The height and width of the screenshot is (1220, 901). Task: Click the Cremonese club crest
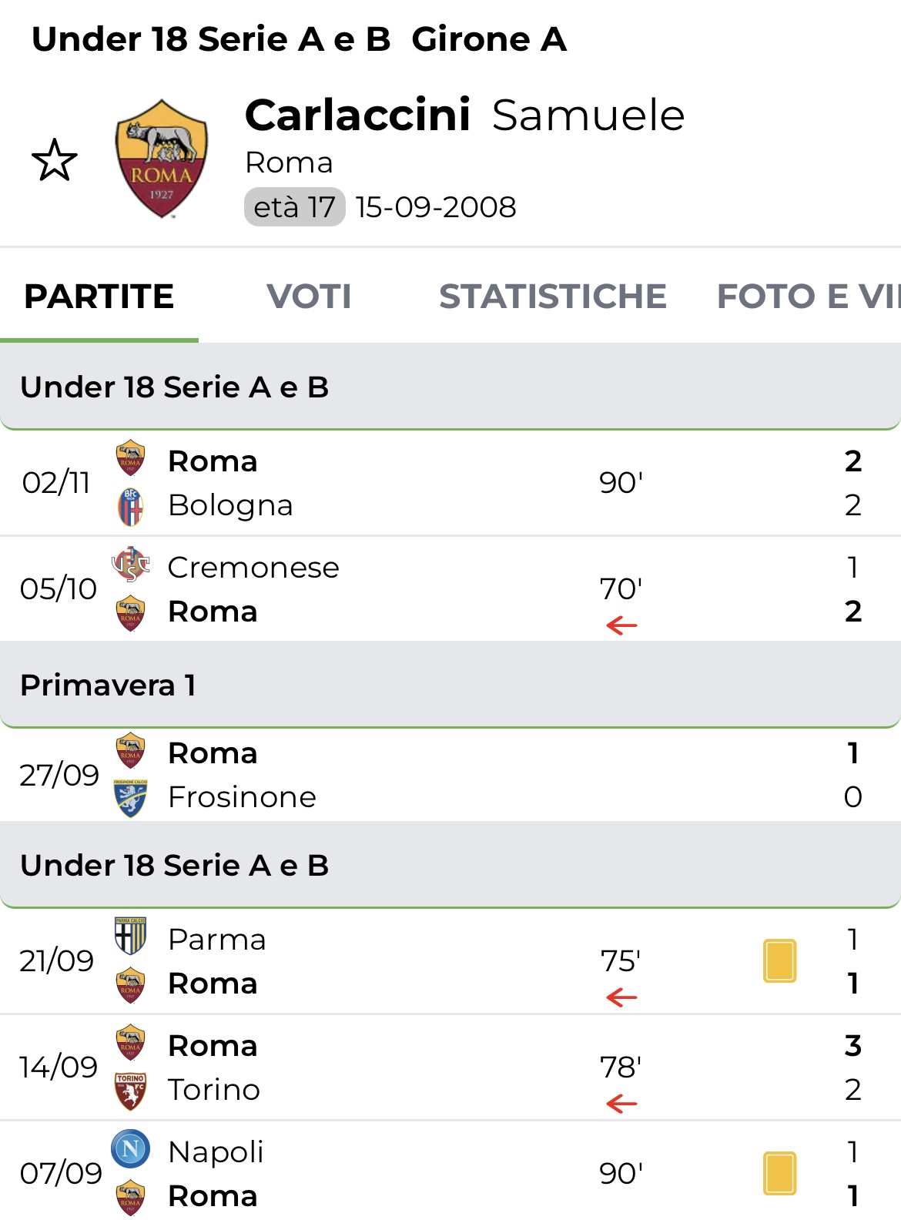point(131,565)
